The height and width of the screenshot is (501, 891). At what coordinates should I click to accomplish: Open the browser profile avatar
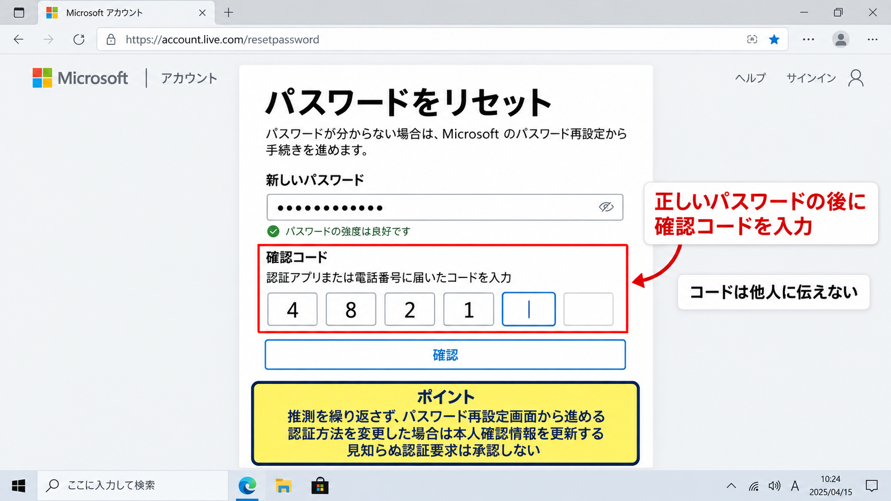tap(841, 39)
